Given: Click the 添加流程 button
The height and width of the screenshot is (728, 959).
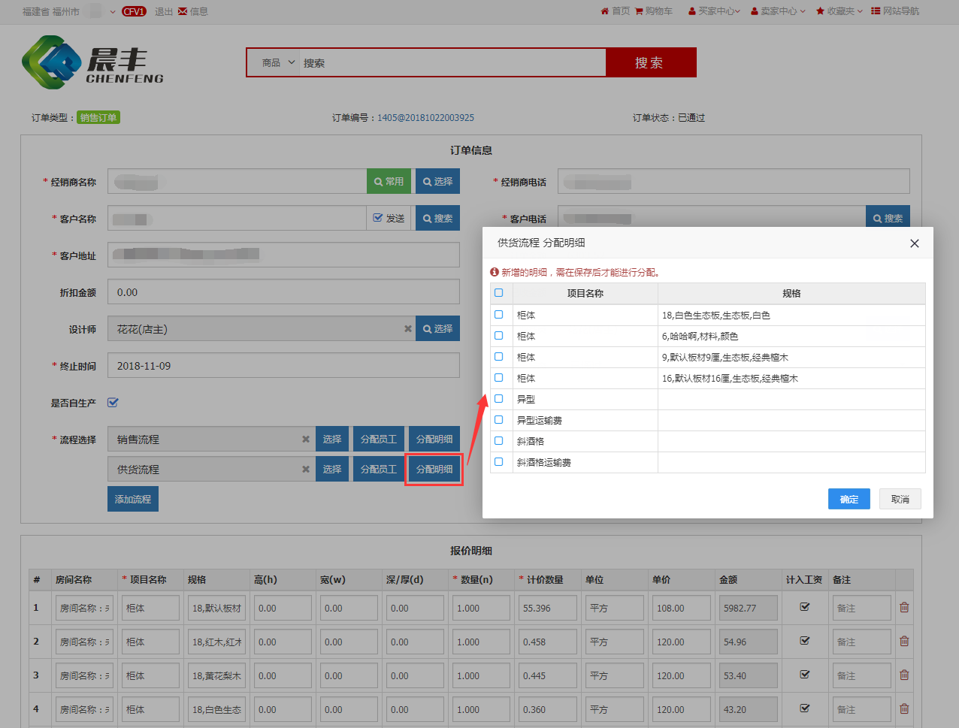Looking at the screenshot, I should (133, 499).
